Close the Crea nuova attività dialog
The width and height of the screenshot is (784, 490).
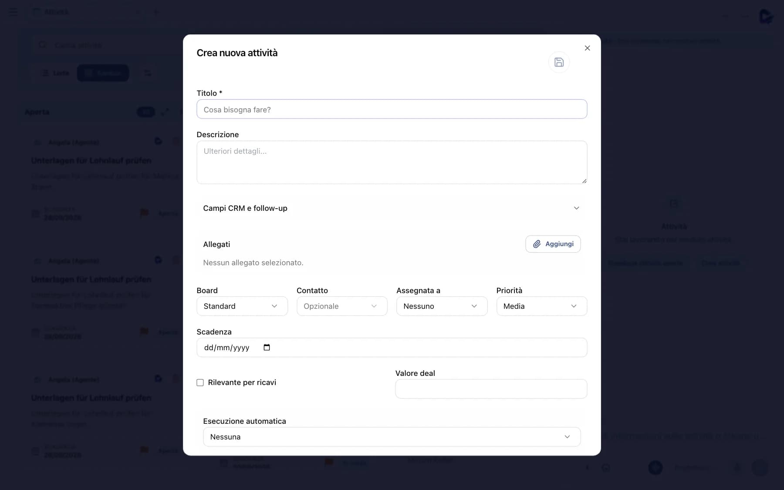coord(587,48)
